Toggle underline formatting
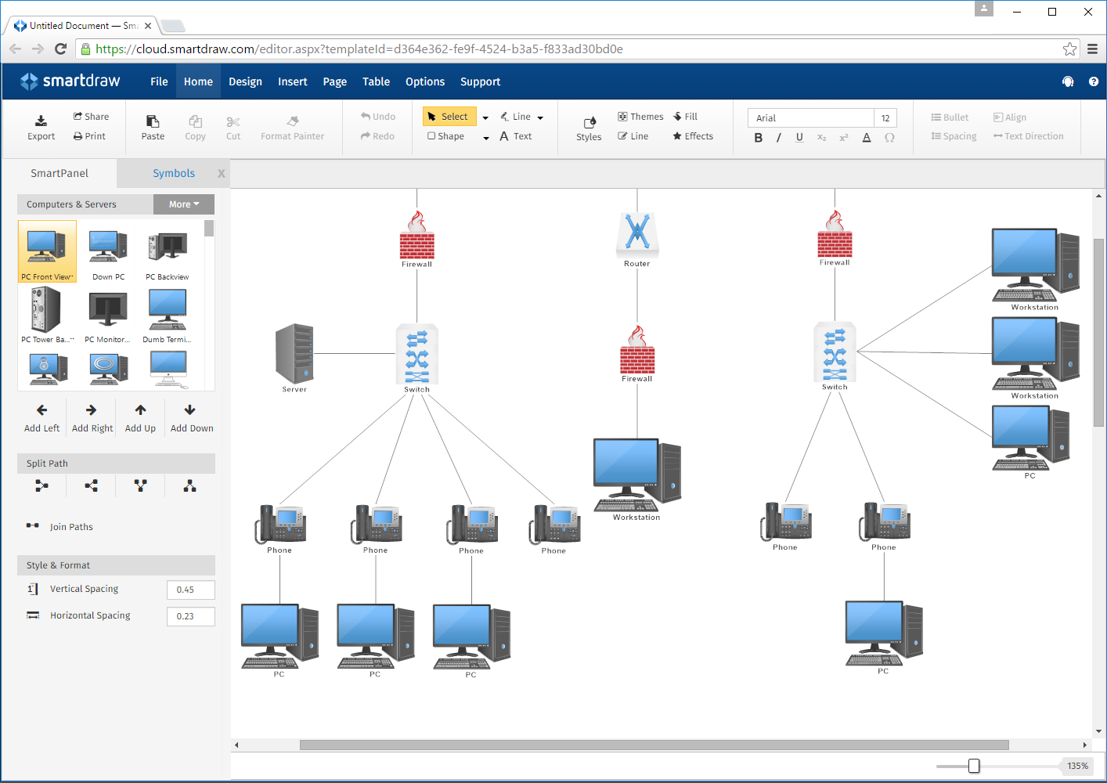 click(799, 137)
